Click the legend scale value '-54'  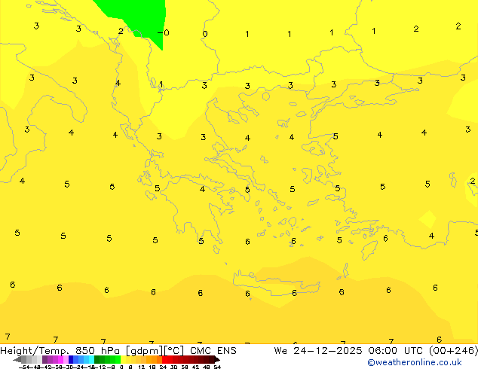24,367
